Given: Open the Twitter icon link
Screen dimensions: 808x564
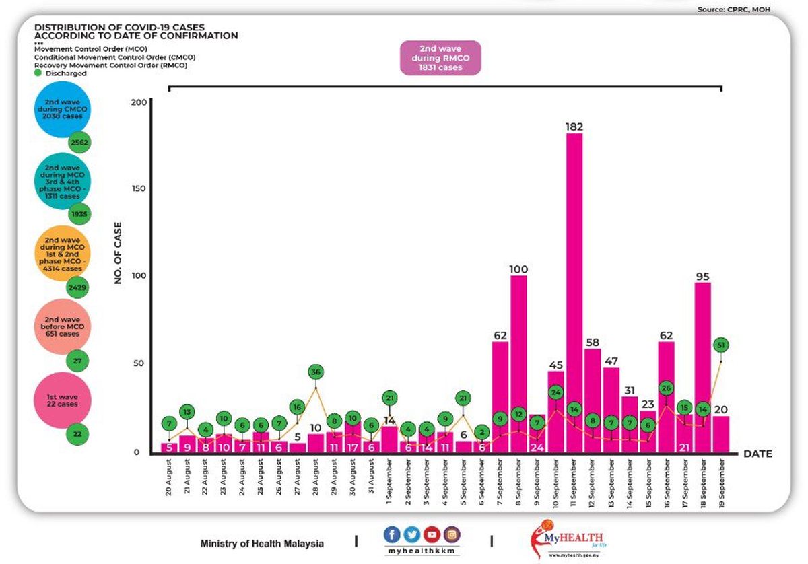Looking at the screenshot, I should click(x=412, y=535).
